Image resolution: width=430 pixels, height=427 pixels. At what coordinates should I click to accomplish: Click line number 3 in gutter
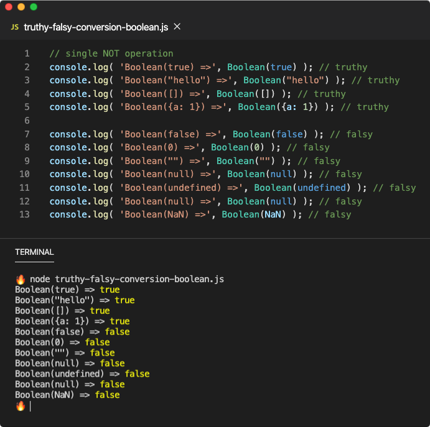pyautogui.click(x=27, y=80)
